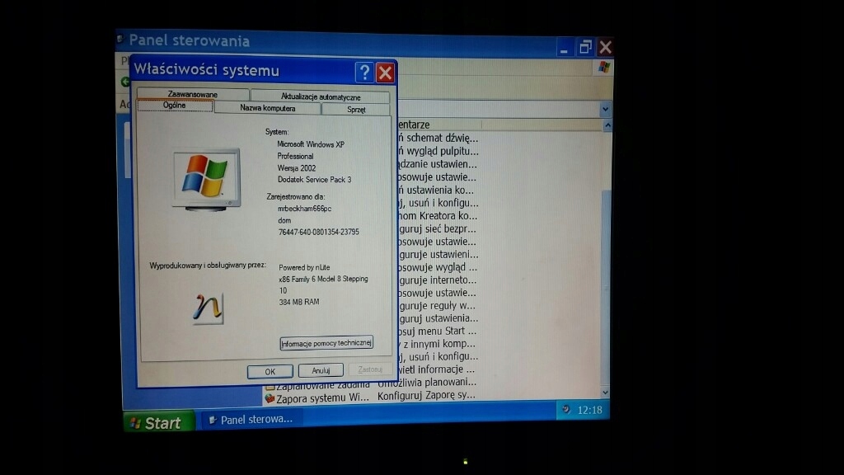Click the scroll up arrow in Panel sterowania
The width and height of the screenshot is (844, 475).
click(x=607, y=125)
